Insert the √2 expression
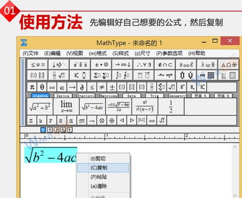The image size is (242, 198). (x=162, y=120)
